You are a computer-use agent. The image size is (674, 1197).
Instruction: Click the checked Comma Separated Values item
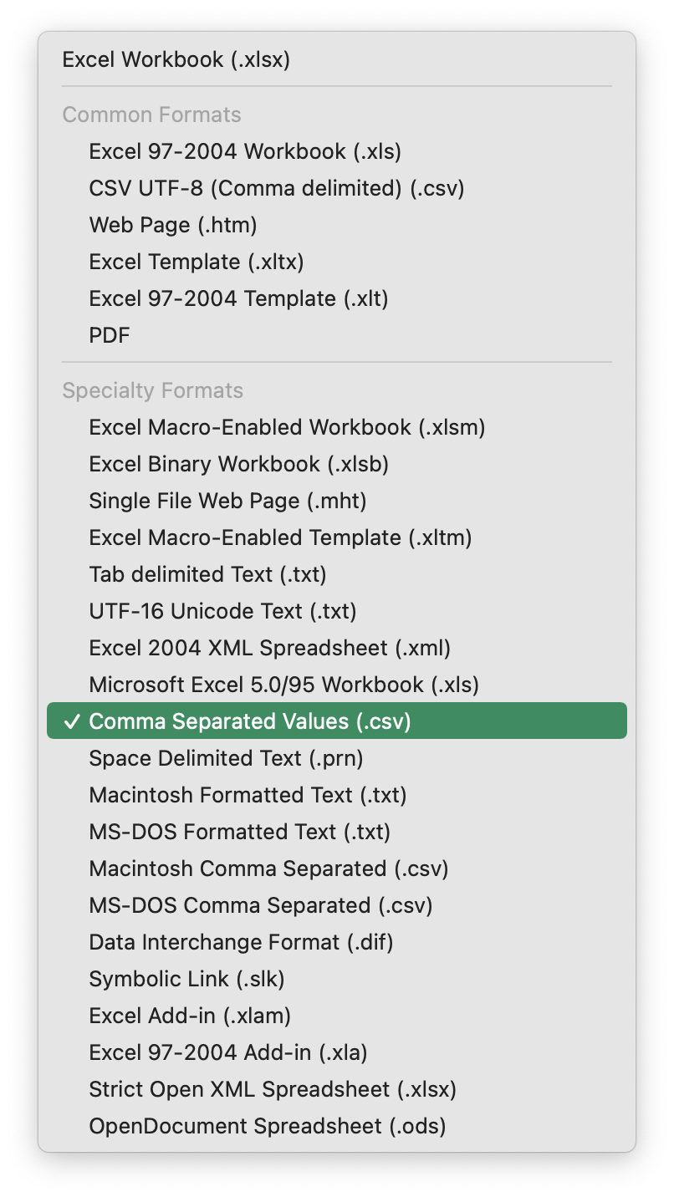coord(250,721)
